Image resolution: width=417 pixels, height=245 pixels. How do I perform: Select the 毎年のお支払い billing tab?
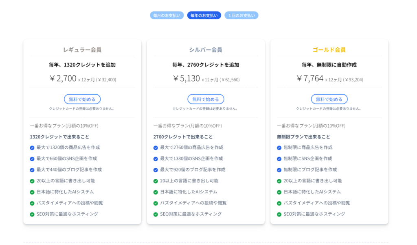click(204, 15)
